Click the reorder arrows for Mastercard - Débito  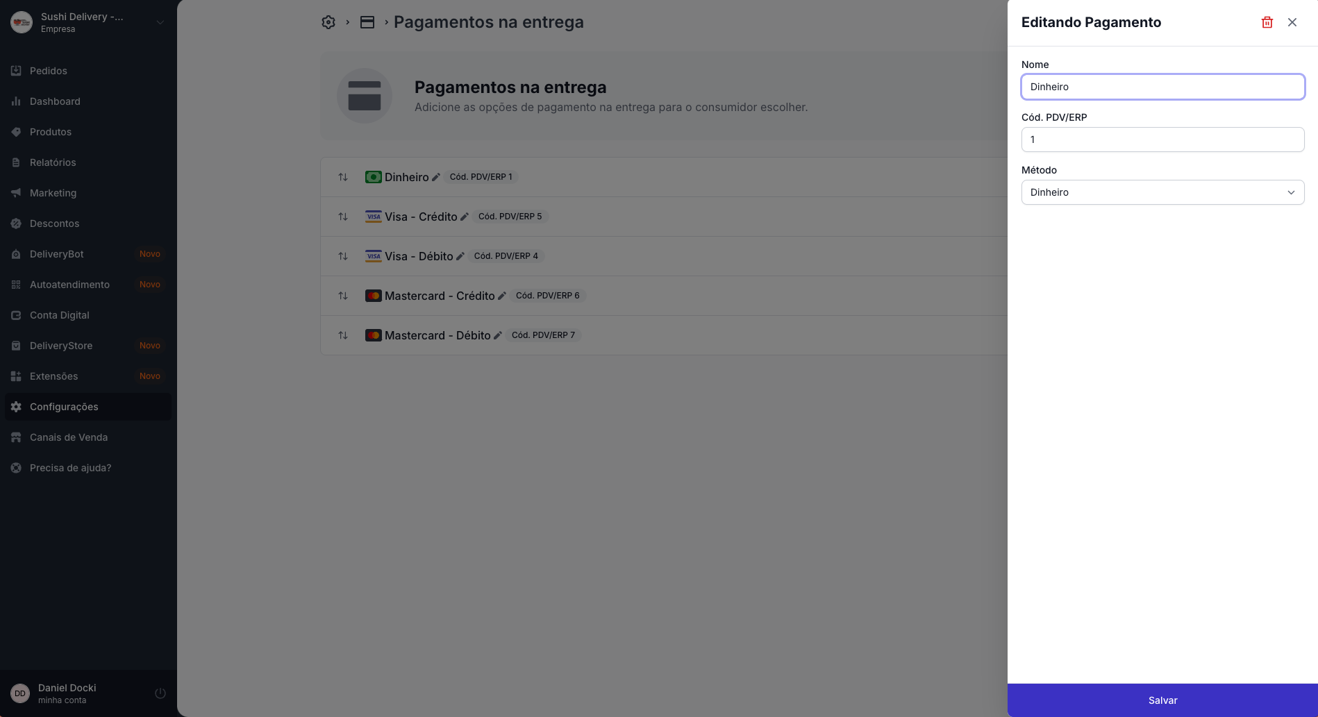tap(343, 335)
